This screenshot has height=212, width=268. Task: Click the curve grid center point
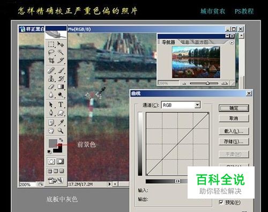tap(177, 144)
